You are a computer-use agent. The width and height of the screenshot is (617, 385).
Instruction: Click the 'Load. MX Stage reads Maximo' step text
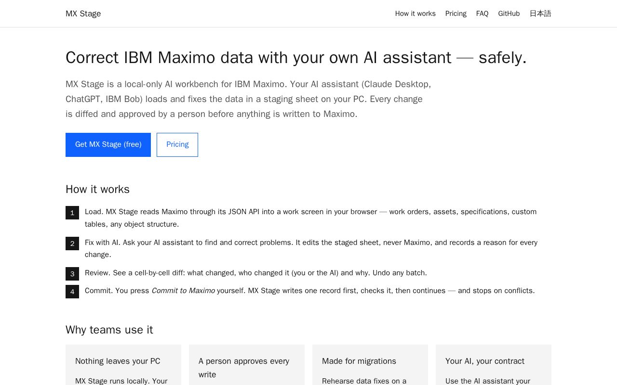click(310, 218)
